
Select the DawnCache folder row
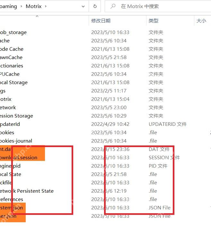pos(11,57)
